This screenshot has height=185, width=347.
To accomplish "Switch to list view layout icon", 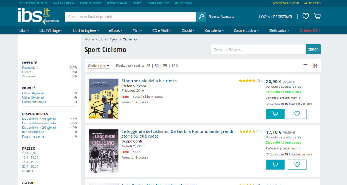I will (305, 66).
